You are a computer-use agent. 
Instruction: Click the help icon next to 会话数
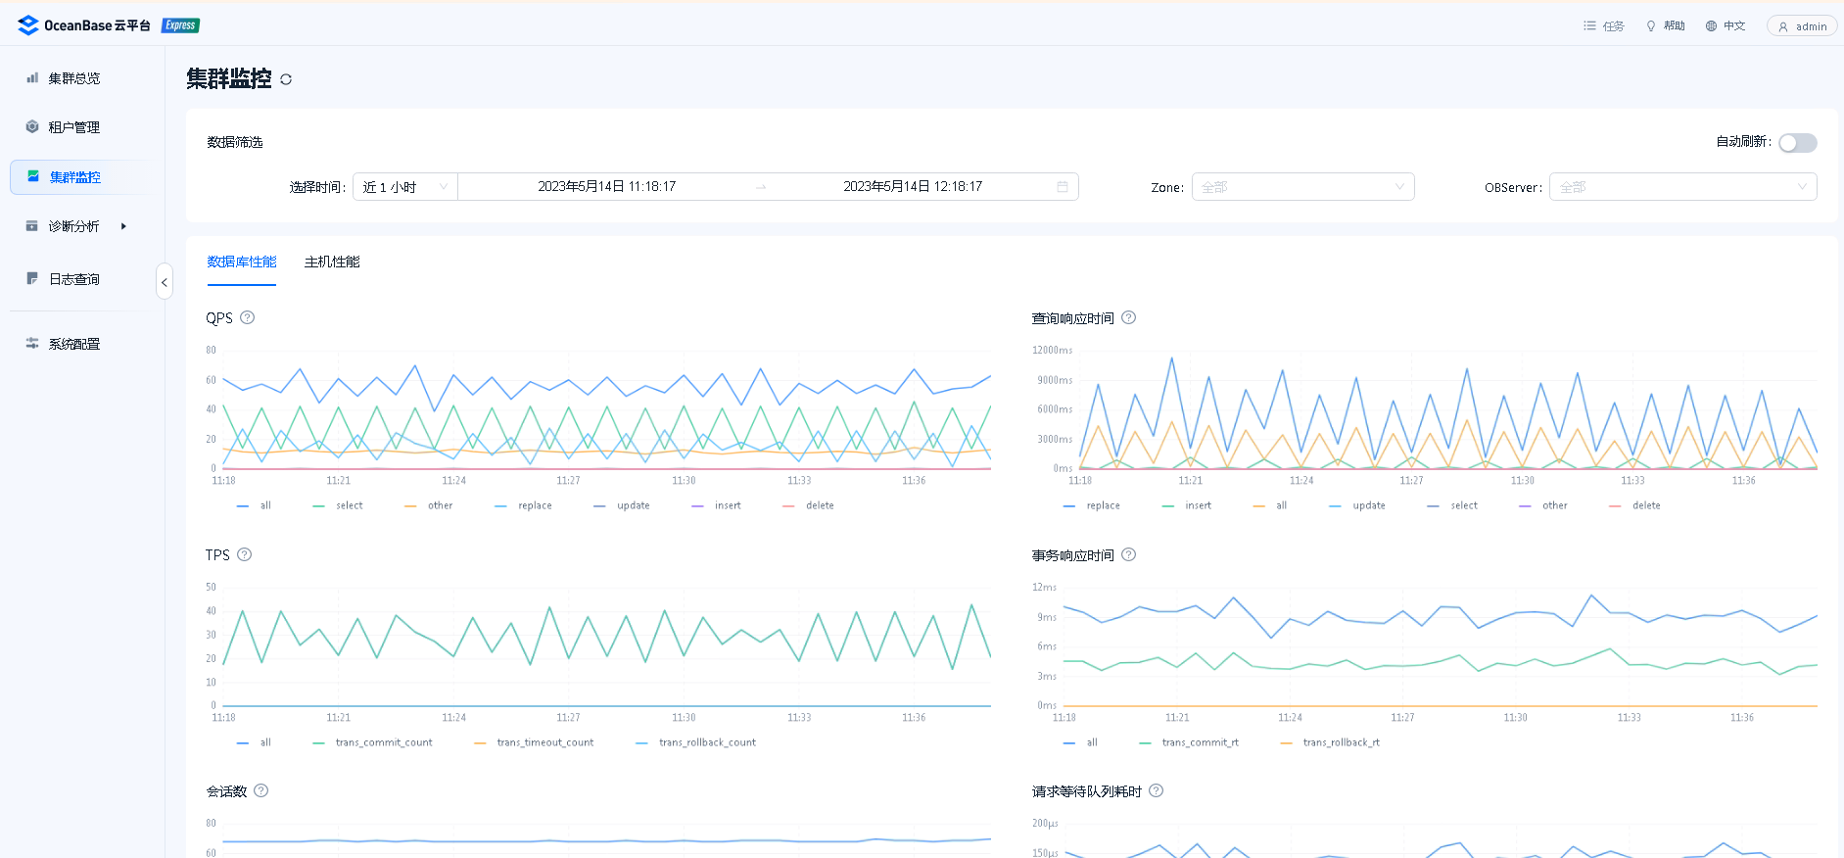(x=261, y=790)
